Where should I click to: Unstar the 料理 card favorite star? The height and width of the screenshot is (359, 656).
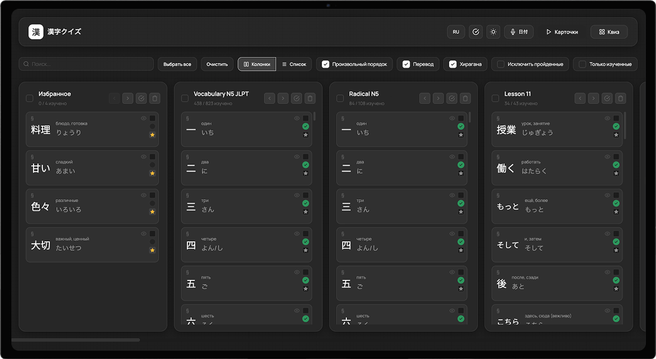(x=152, y=135)
